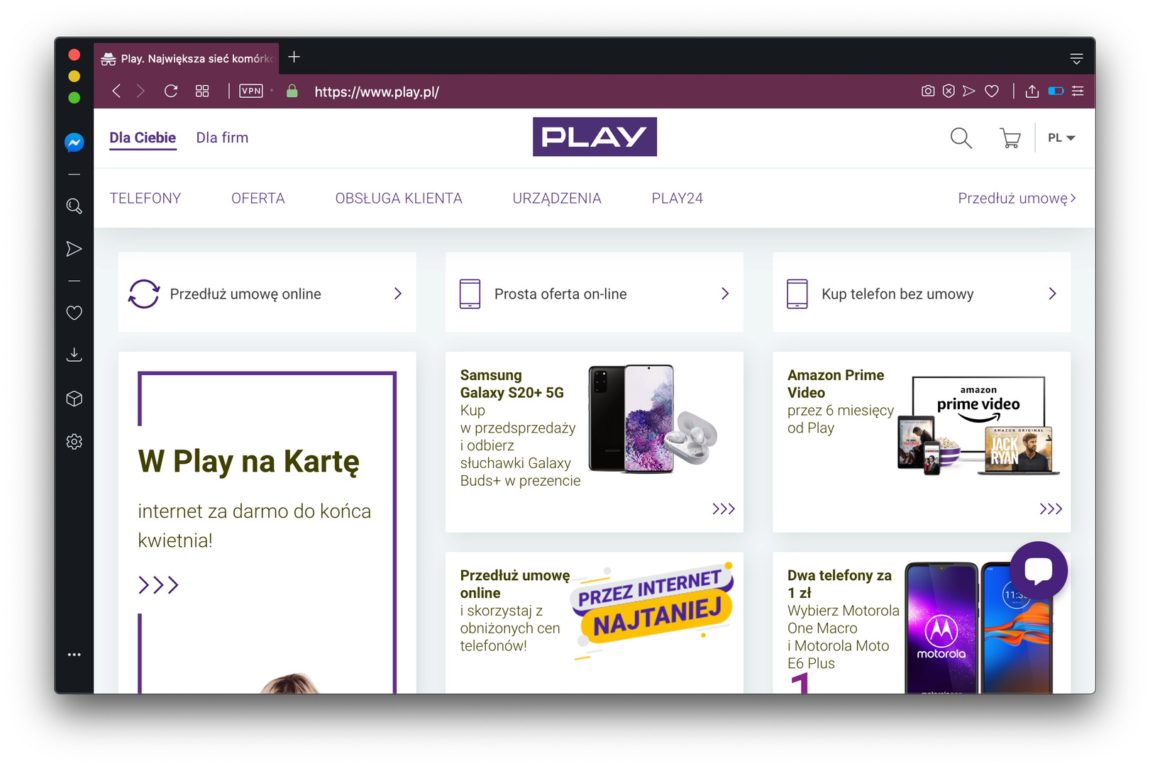1150x766 pixels.
Task: Bookmark page with address bar heart
Action: pos(992,91)
